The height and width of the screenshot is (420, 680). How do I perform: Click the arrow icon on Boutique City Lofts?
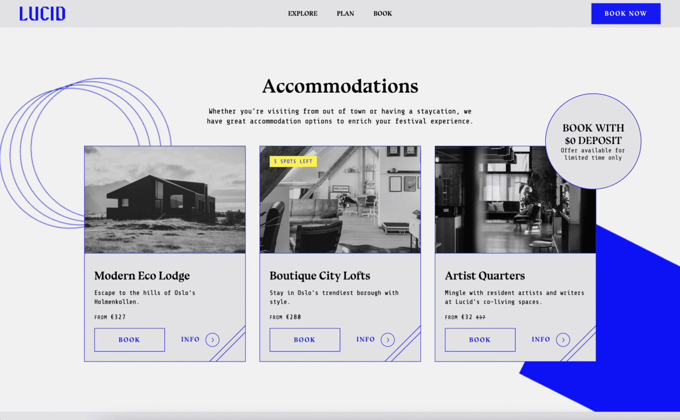[388, 340]
